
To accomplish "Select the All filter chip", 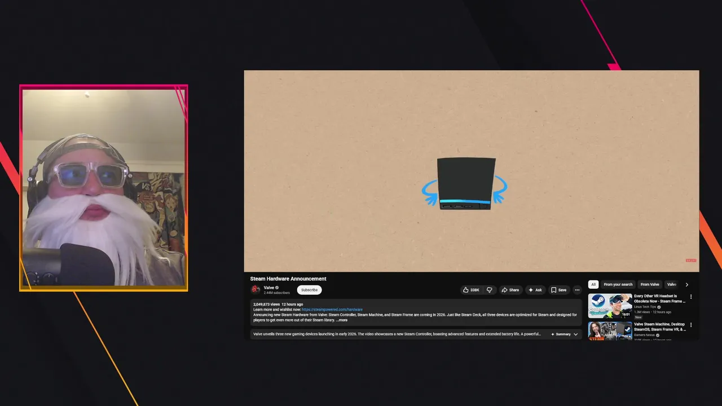I will (593, 285).
